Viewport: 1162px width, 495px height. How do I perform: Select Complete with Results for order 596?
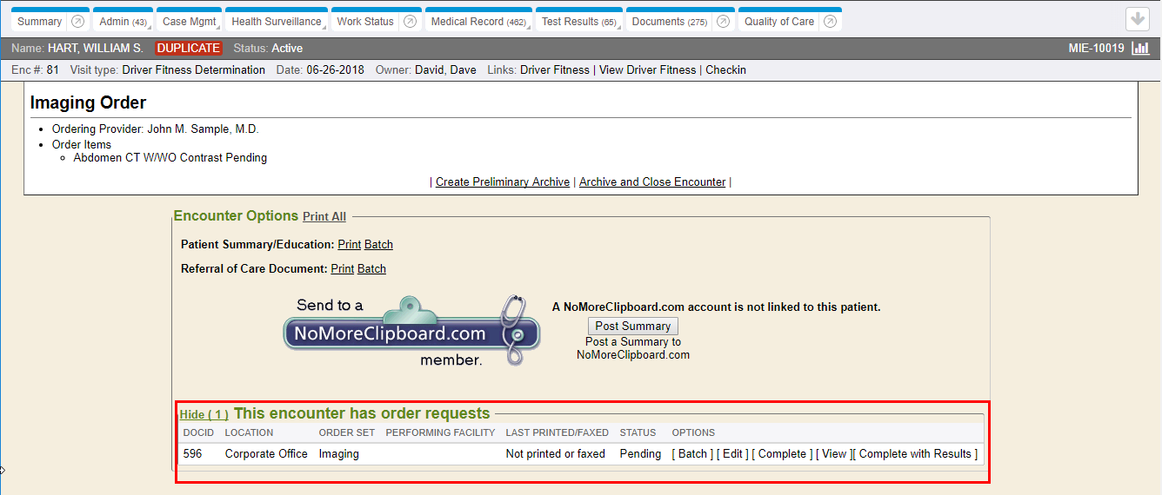[915, 454]
